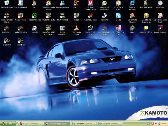Open the Far Cry game shortcut
The width and height of the screenshot is (168, 126).
click(76, 3)
